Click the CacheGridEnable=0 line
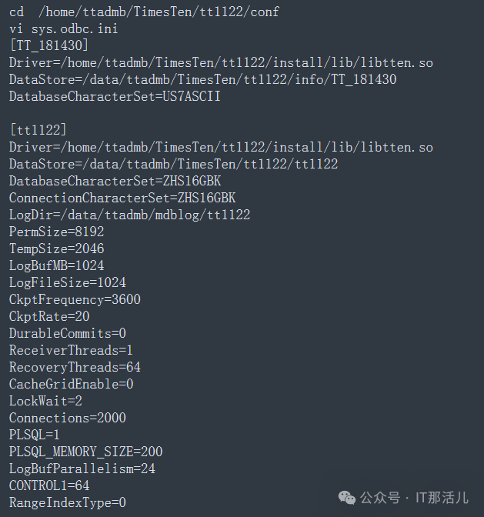The image size is (484, 517). tap(72, 384)
